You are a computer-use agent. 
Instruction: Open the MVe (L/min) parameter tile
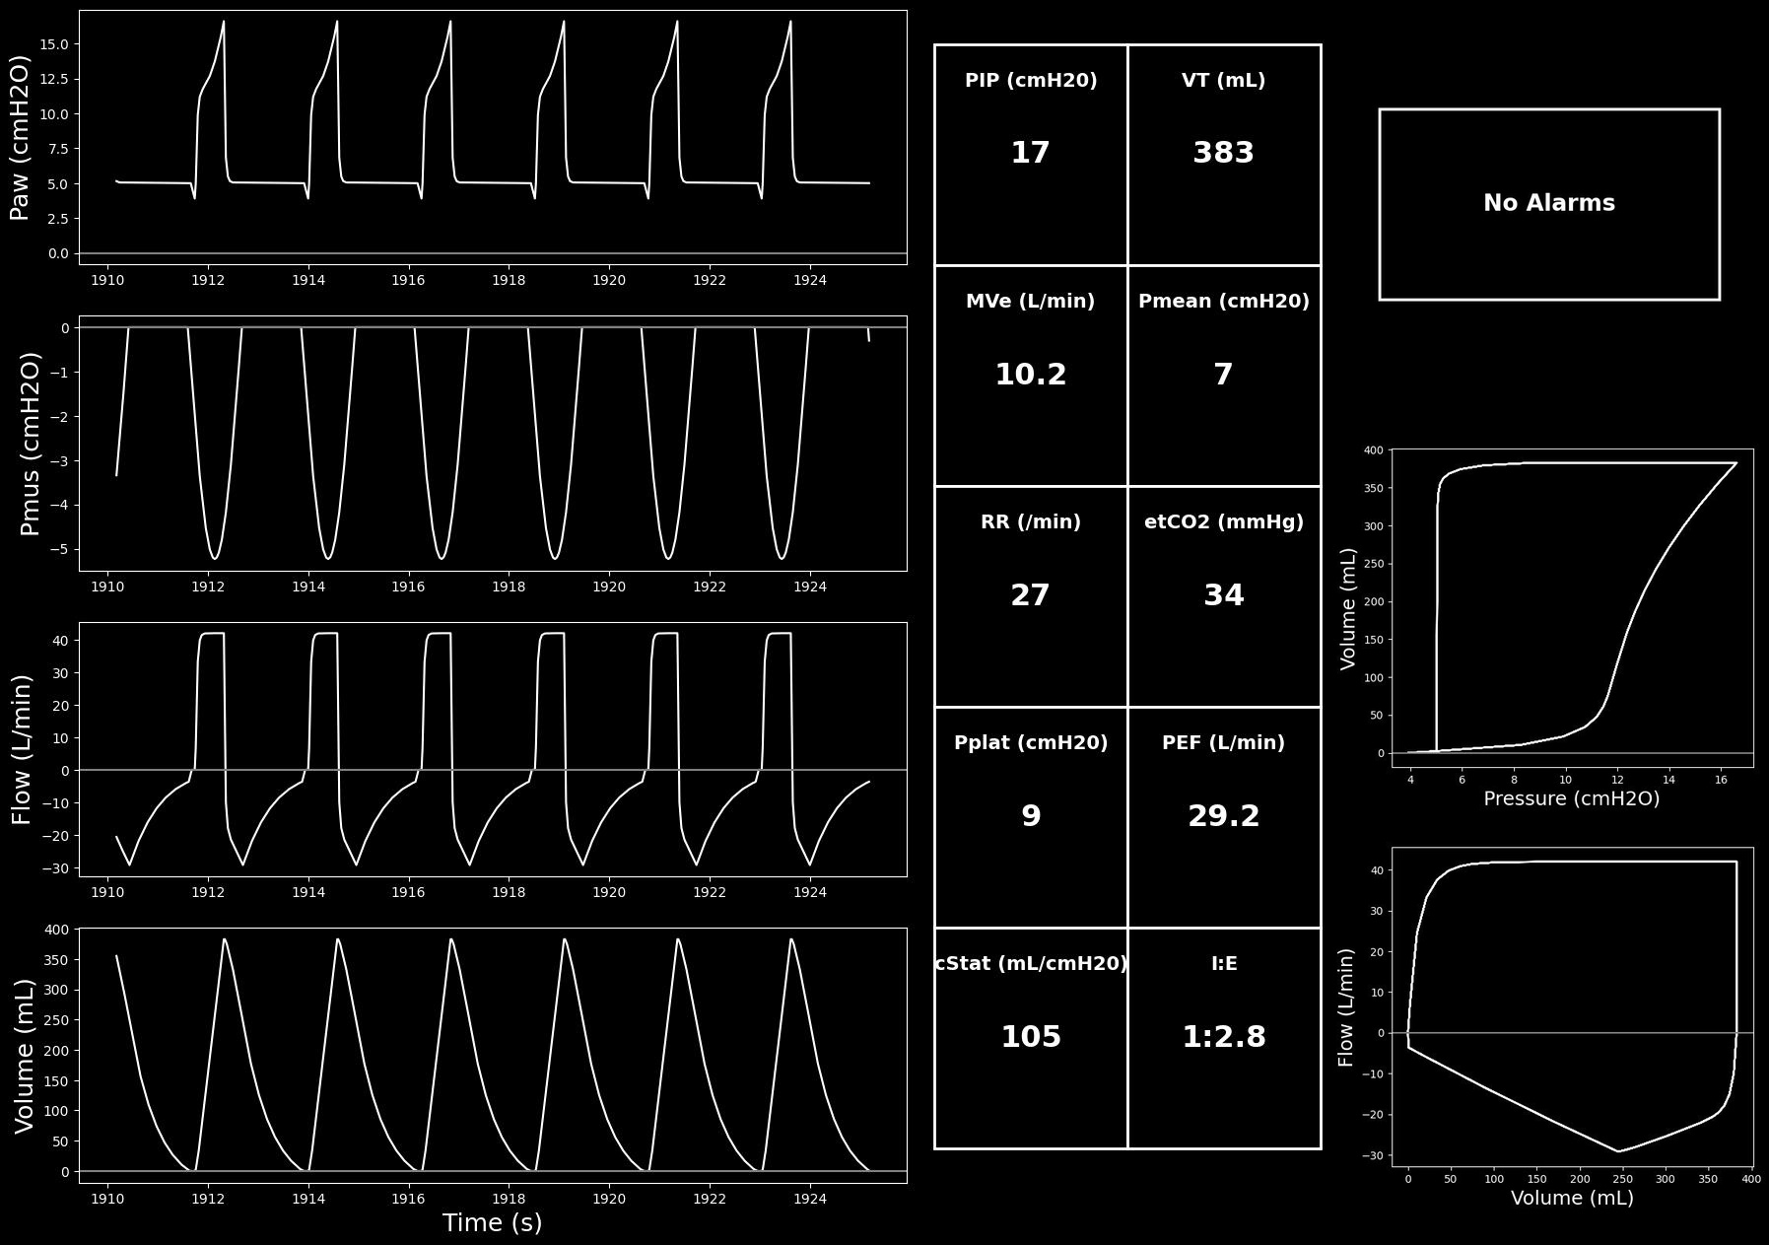coord(1031,376)
